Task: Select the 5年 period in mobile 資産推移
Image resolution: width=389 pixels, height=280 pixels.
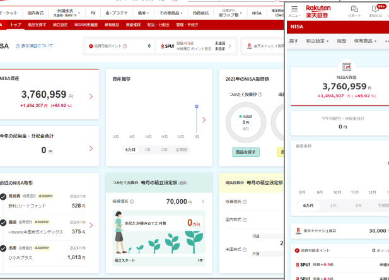Action: [358, 206]
